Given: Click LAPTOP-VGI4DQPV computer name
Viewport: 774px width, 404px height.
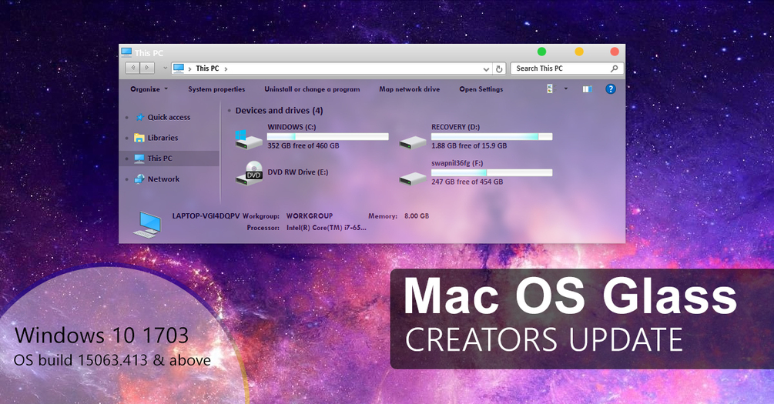Looking at the screenshot, I should [x=206, y=216].
